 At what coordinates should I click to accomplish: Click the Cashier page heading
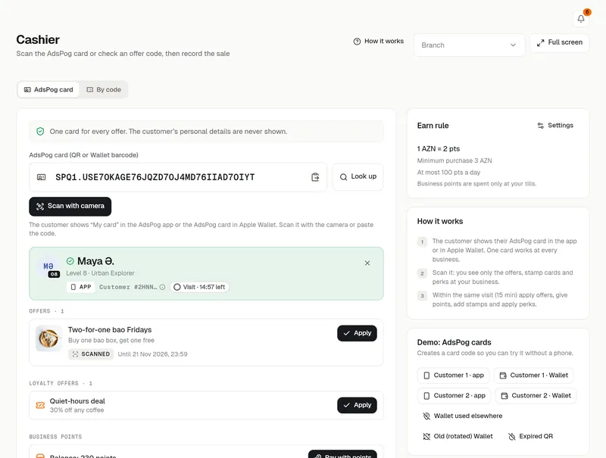coord(38,39)
